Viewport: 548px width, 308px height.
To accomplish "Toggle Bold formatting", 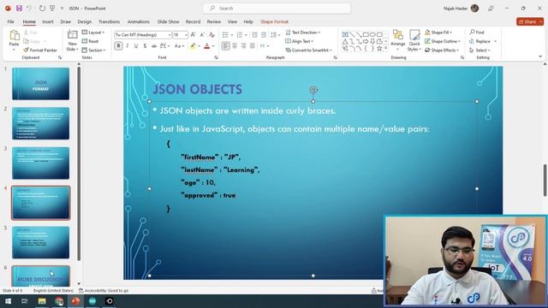I will pos(118,45).
